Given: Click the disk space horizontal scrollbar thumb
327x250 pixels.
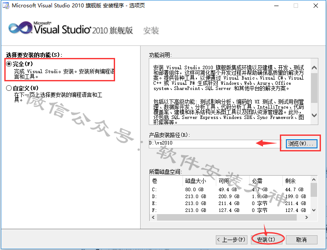Looking at the screenshot, I should pyautogui.click(x=227, y=217).
